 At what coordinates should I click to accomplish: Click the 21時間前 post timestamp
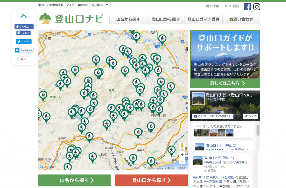tap(210, 171)
